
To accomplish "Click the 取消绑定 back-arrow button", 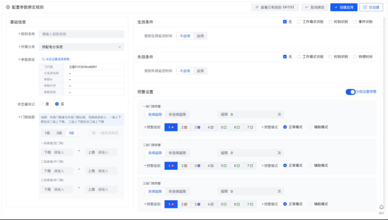I will (x=314, y=7).
